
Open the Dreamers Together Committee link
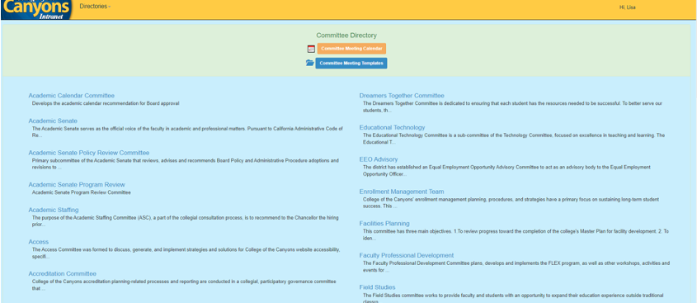pyautogui.click(x=402, y=95)
